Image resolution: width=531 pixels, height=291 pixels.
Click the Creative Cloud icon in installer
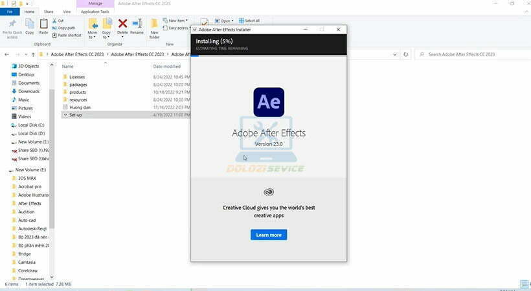269,191
